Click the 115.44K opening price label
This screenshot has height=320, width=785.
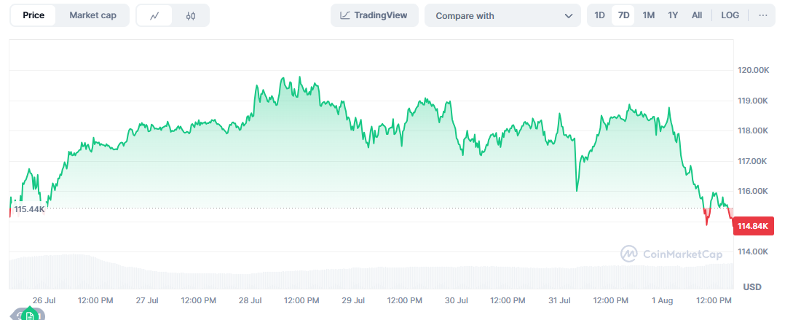click(x=29, y=208)
